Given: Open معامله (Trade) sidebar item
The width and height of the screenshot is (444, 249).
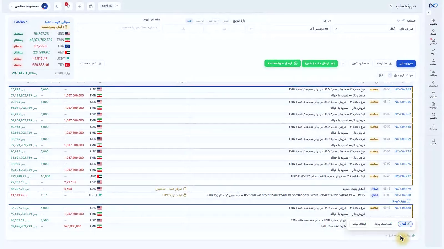Looking at the screenshot, I should [433, 62].
